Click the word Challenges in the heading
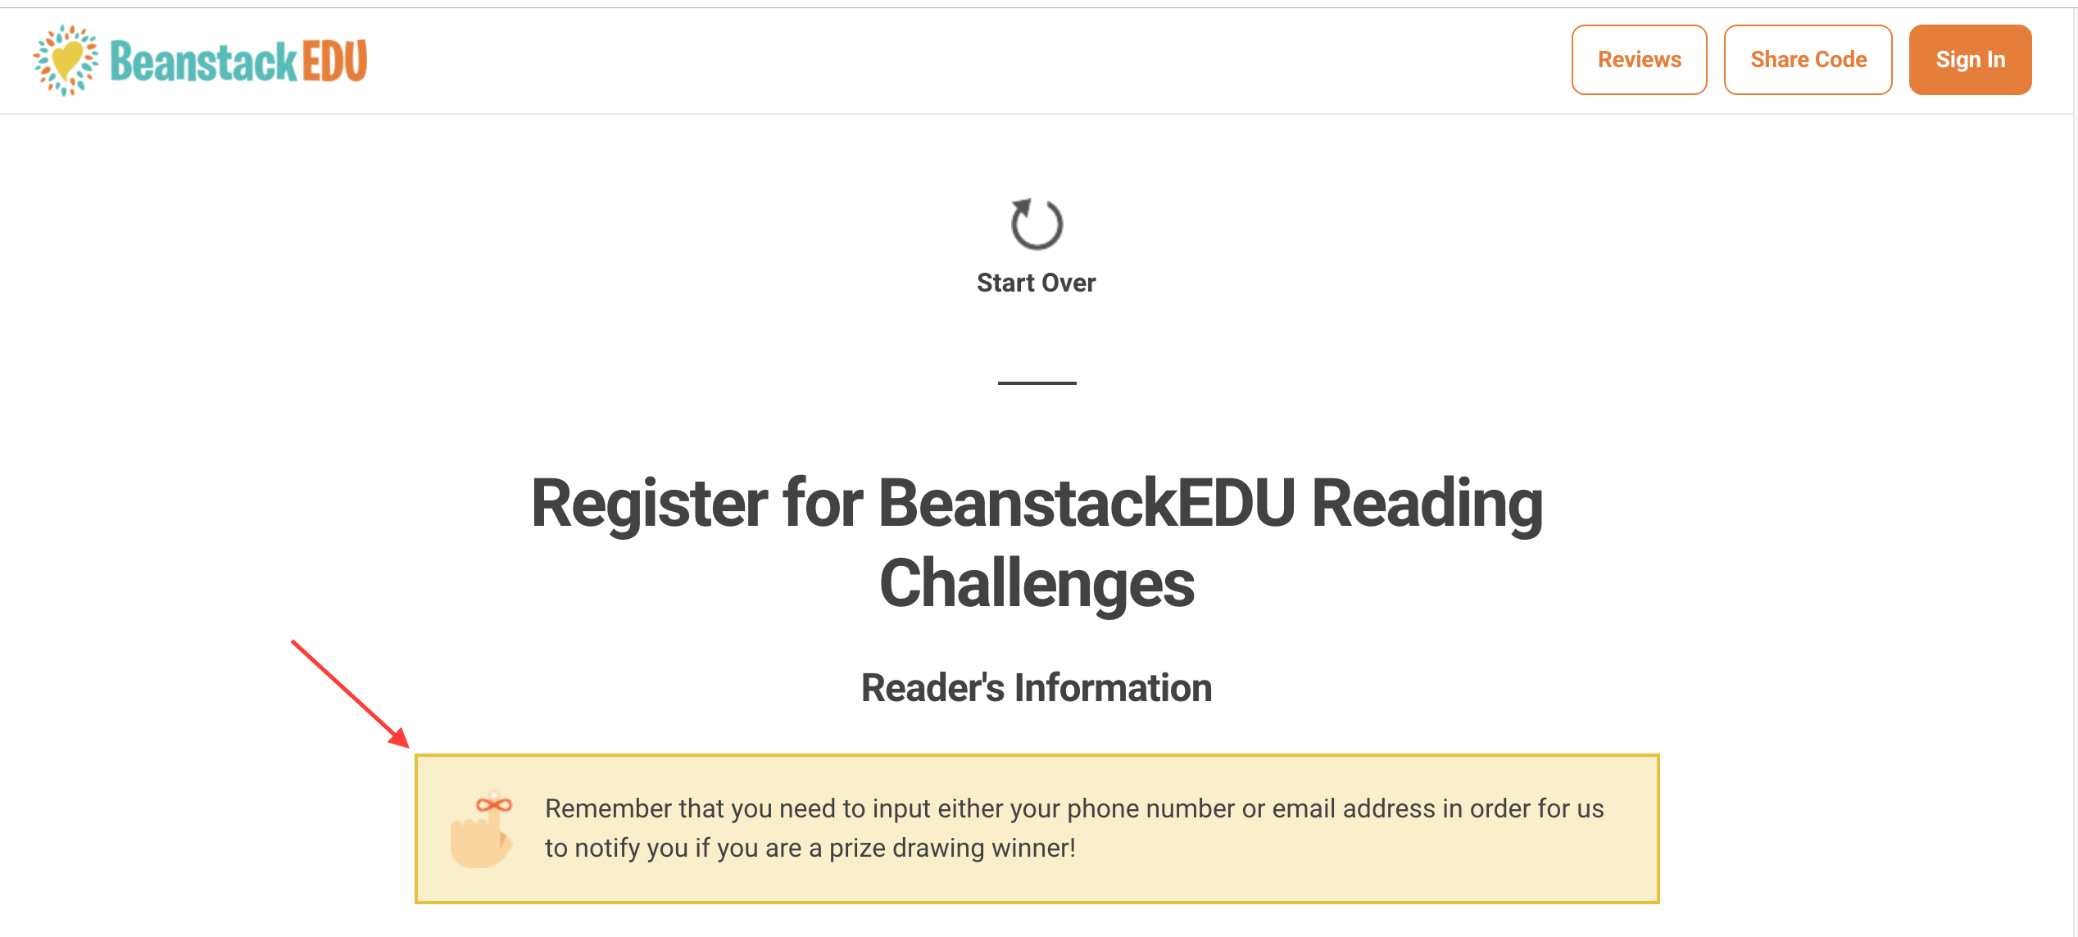This screenshot has width=2078, height=937. tap(1037, 583)
